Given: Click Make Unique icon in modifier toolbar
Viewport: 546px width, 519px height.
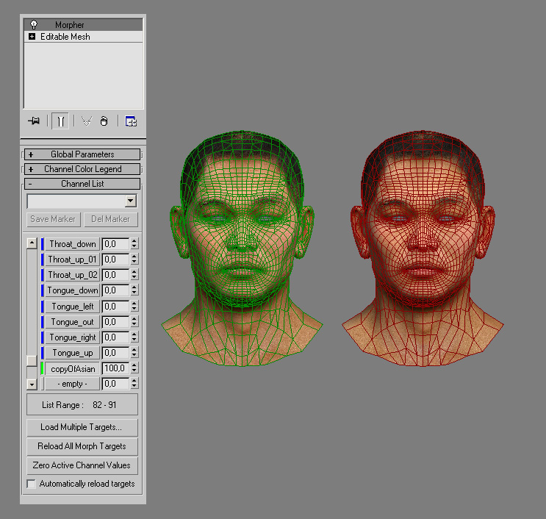Looking at the screenshot, I should 87,121.
